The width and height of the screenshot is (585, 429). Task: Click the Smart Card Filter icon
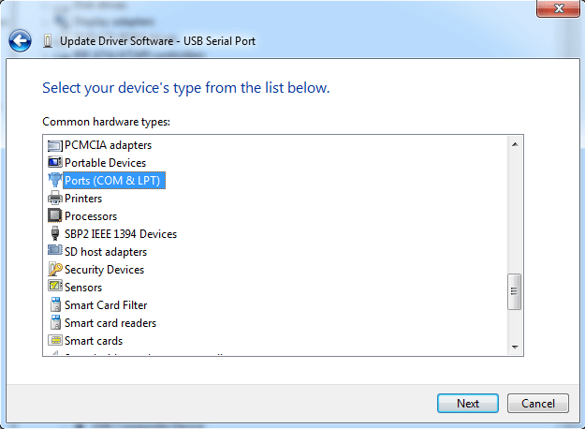(x=54, y=305)
